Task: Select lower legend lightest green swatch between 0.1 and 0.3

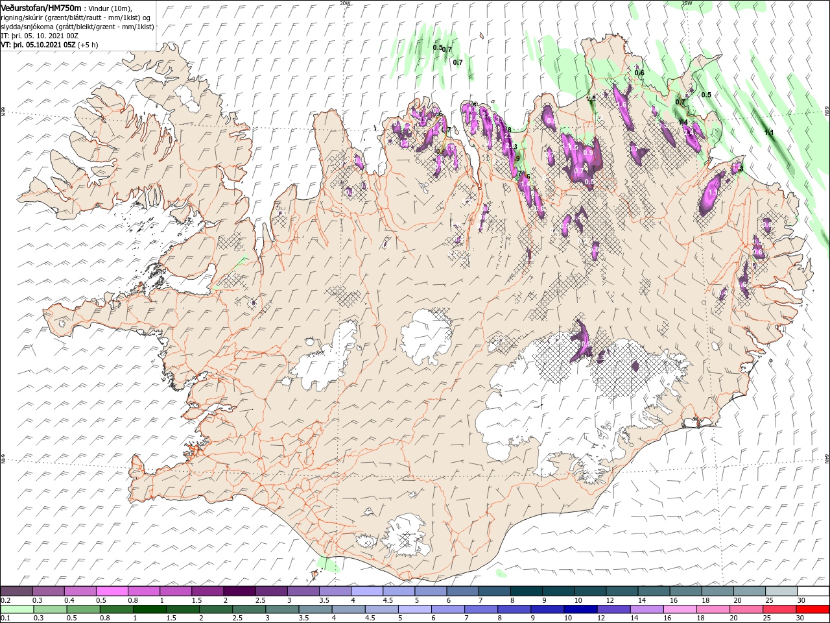Action: (x=16, y=609)
